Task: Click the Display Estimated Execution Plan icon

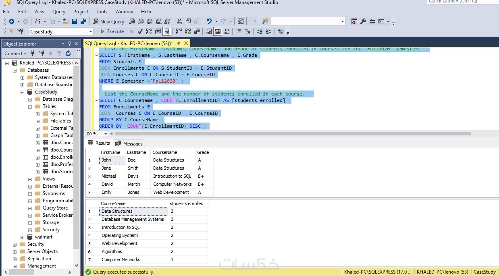Action: click(149, 31)
